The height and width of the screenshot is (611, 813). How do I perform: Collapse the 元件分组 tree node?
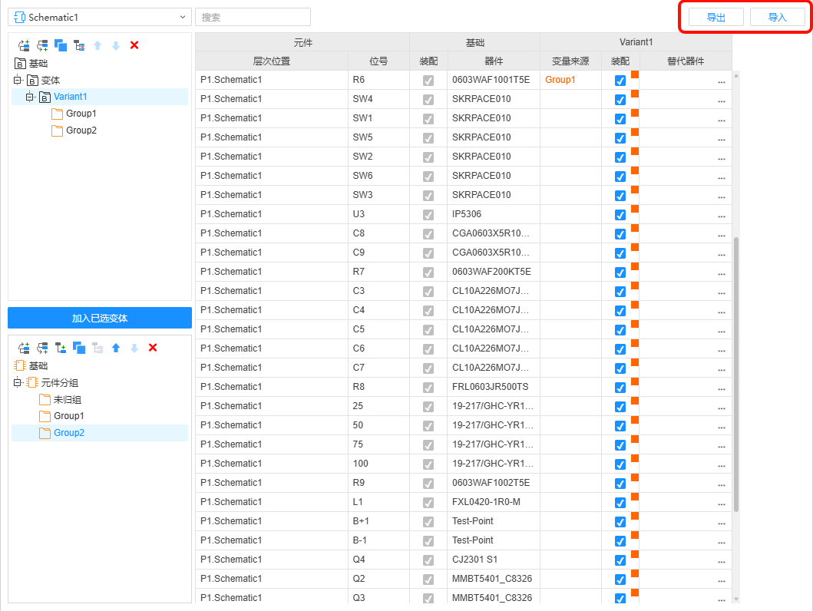coord(18,382)
